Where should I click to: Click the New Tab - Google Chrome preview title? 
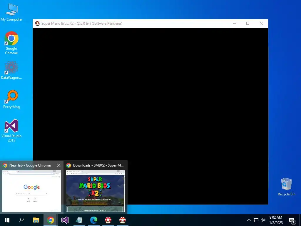click(30, 165)
